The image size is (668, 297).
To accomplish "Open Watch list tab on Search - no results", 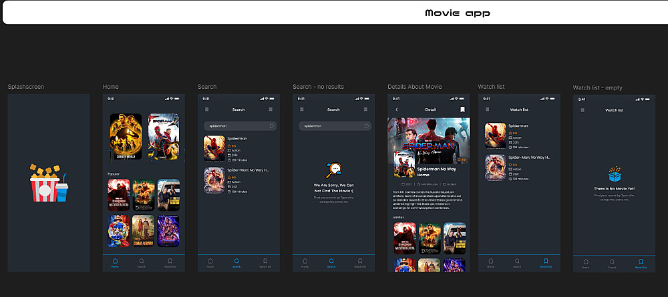I will [x=360, y=263].
